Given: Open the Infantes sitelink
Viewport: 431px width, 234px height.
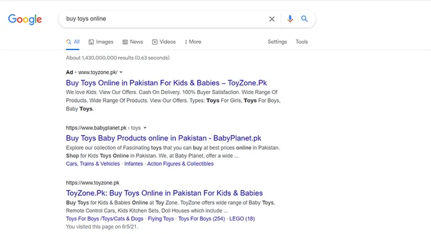Looking at the screenshot, I should tap(133, 164).
